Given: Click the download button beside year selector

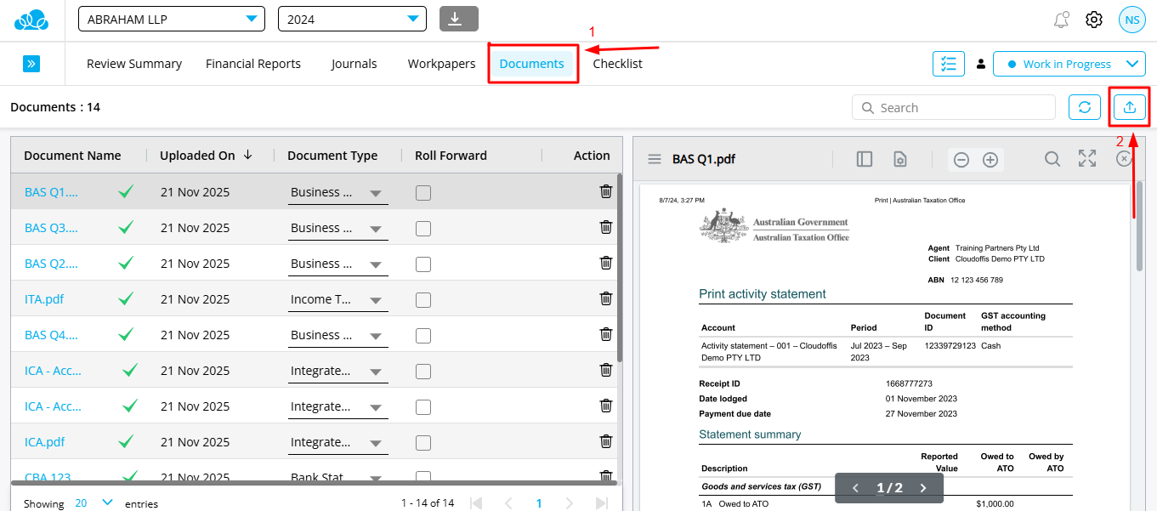Looking at the screenshot, I should click(x=458, y=19).
